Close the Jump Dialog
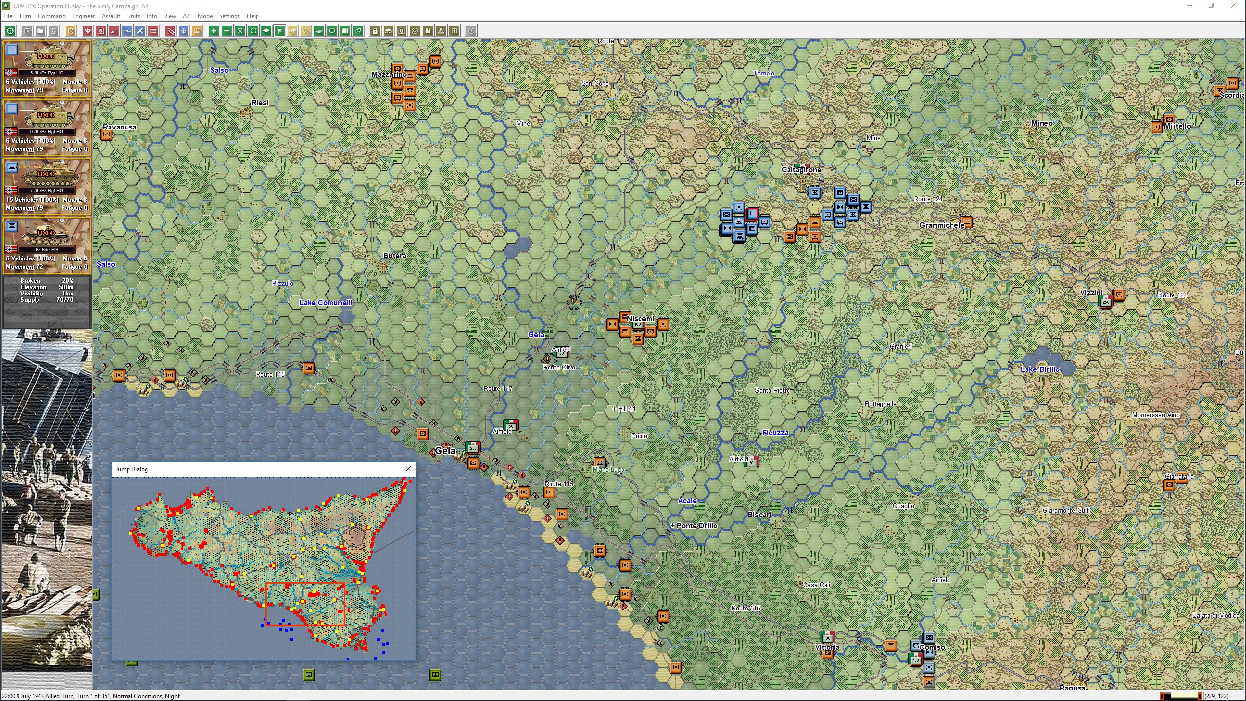The height and width of the screenshot is (701, 1246). click(x=408, y=469)
